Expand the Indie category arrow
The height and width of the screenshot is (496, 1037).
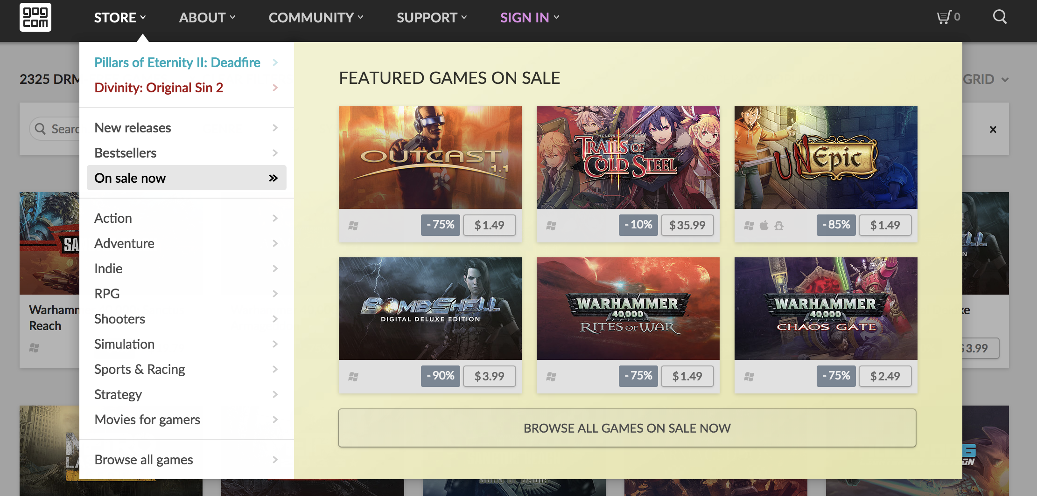(x=275, y=269)
